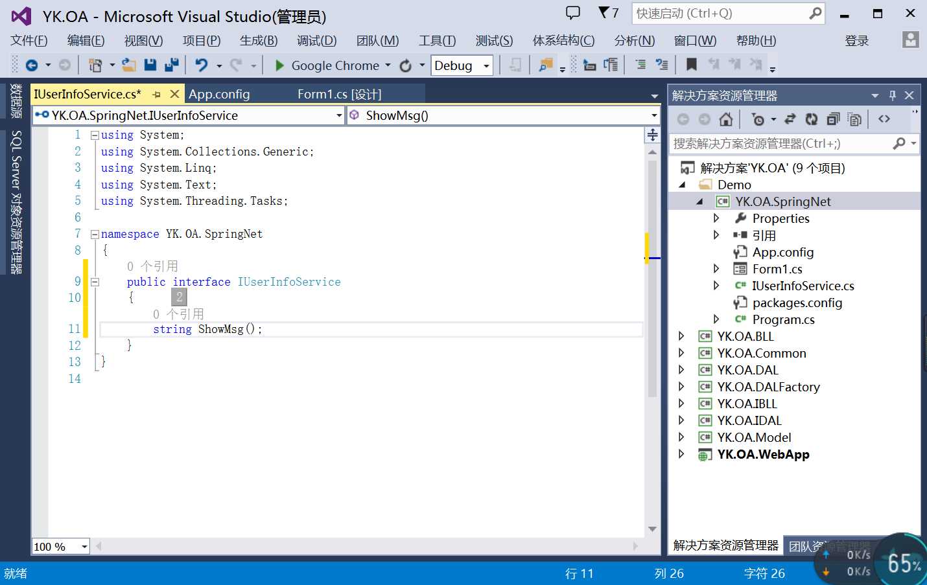Click the account avatar icon next to 登录
927x585 pixels.
click(910, 40)
